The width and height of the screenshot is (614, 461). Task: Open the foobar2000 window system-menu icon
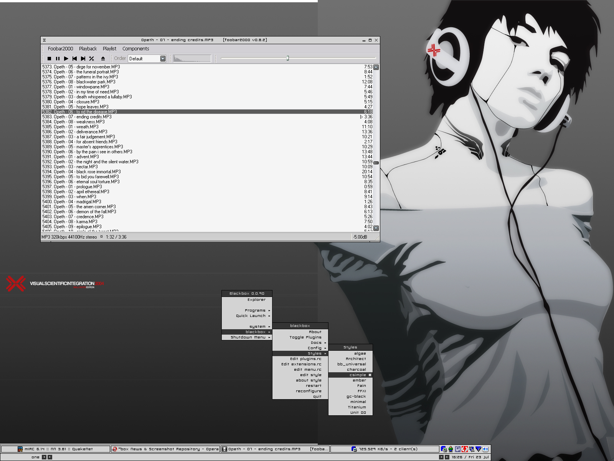(x=45, y=40)
